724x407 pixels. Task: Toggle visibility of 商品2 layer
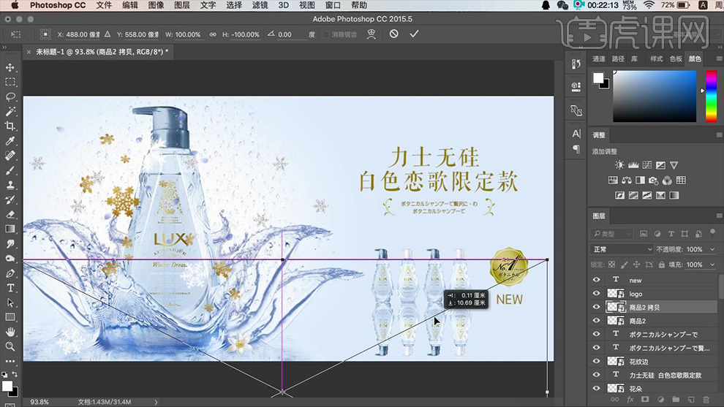coord(596,320)
